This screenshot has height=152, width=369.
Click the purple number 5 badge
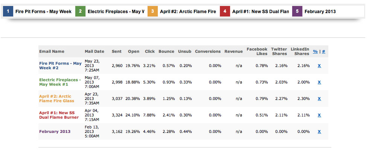tap(297, 11)
